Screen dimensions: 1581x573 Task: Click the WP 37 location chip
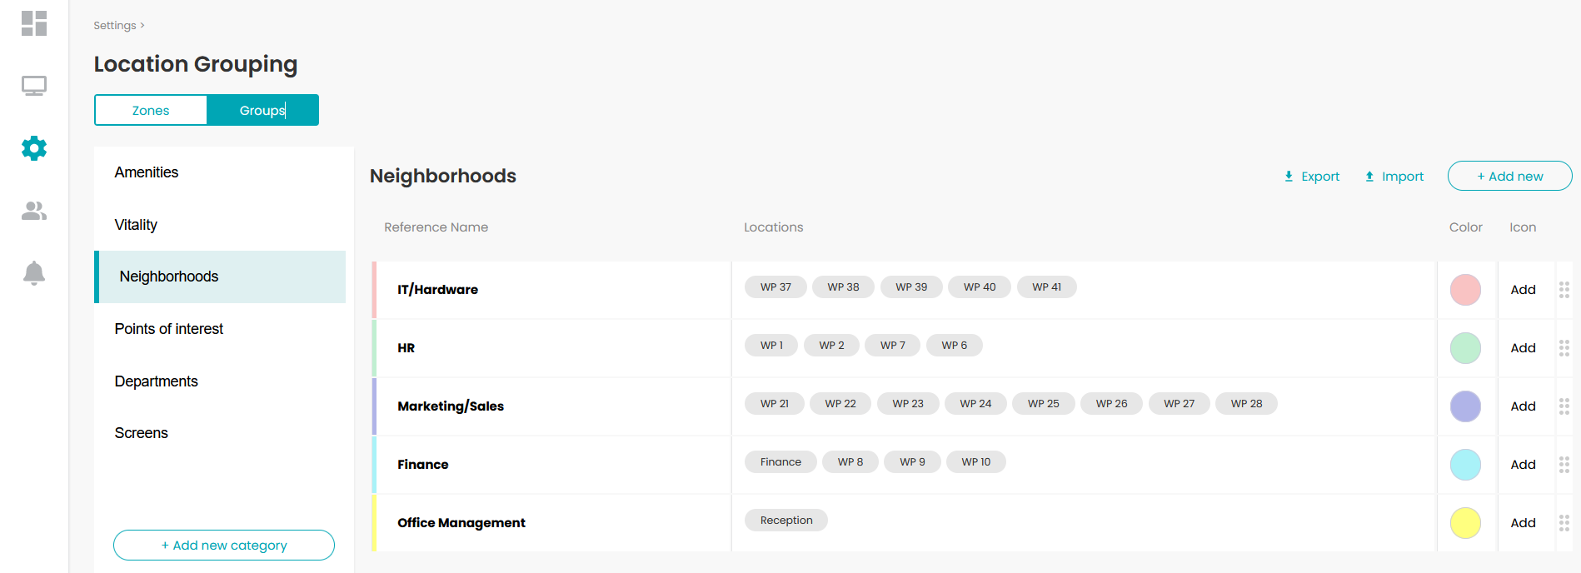tap(776, 287)
